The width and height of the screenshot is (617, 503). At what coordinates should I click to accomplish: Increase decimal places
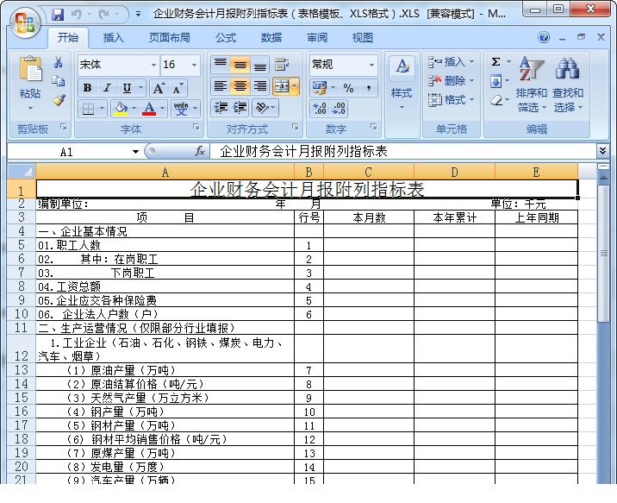tap(320, 109)
